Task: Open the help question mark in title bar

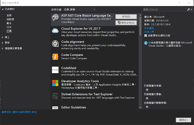Action: coord(179,3)
